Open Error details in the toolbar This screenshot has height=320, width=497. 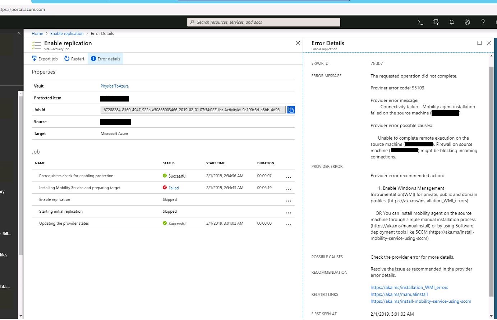[105, 59]
